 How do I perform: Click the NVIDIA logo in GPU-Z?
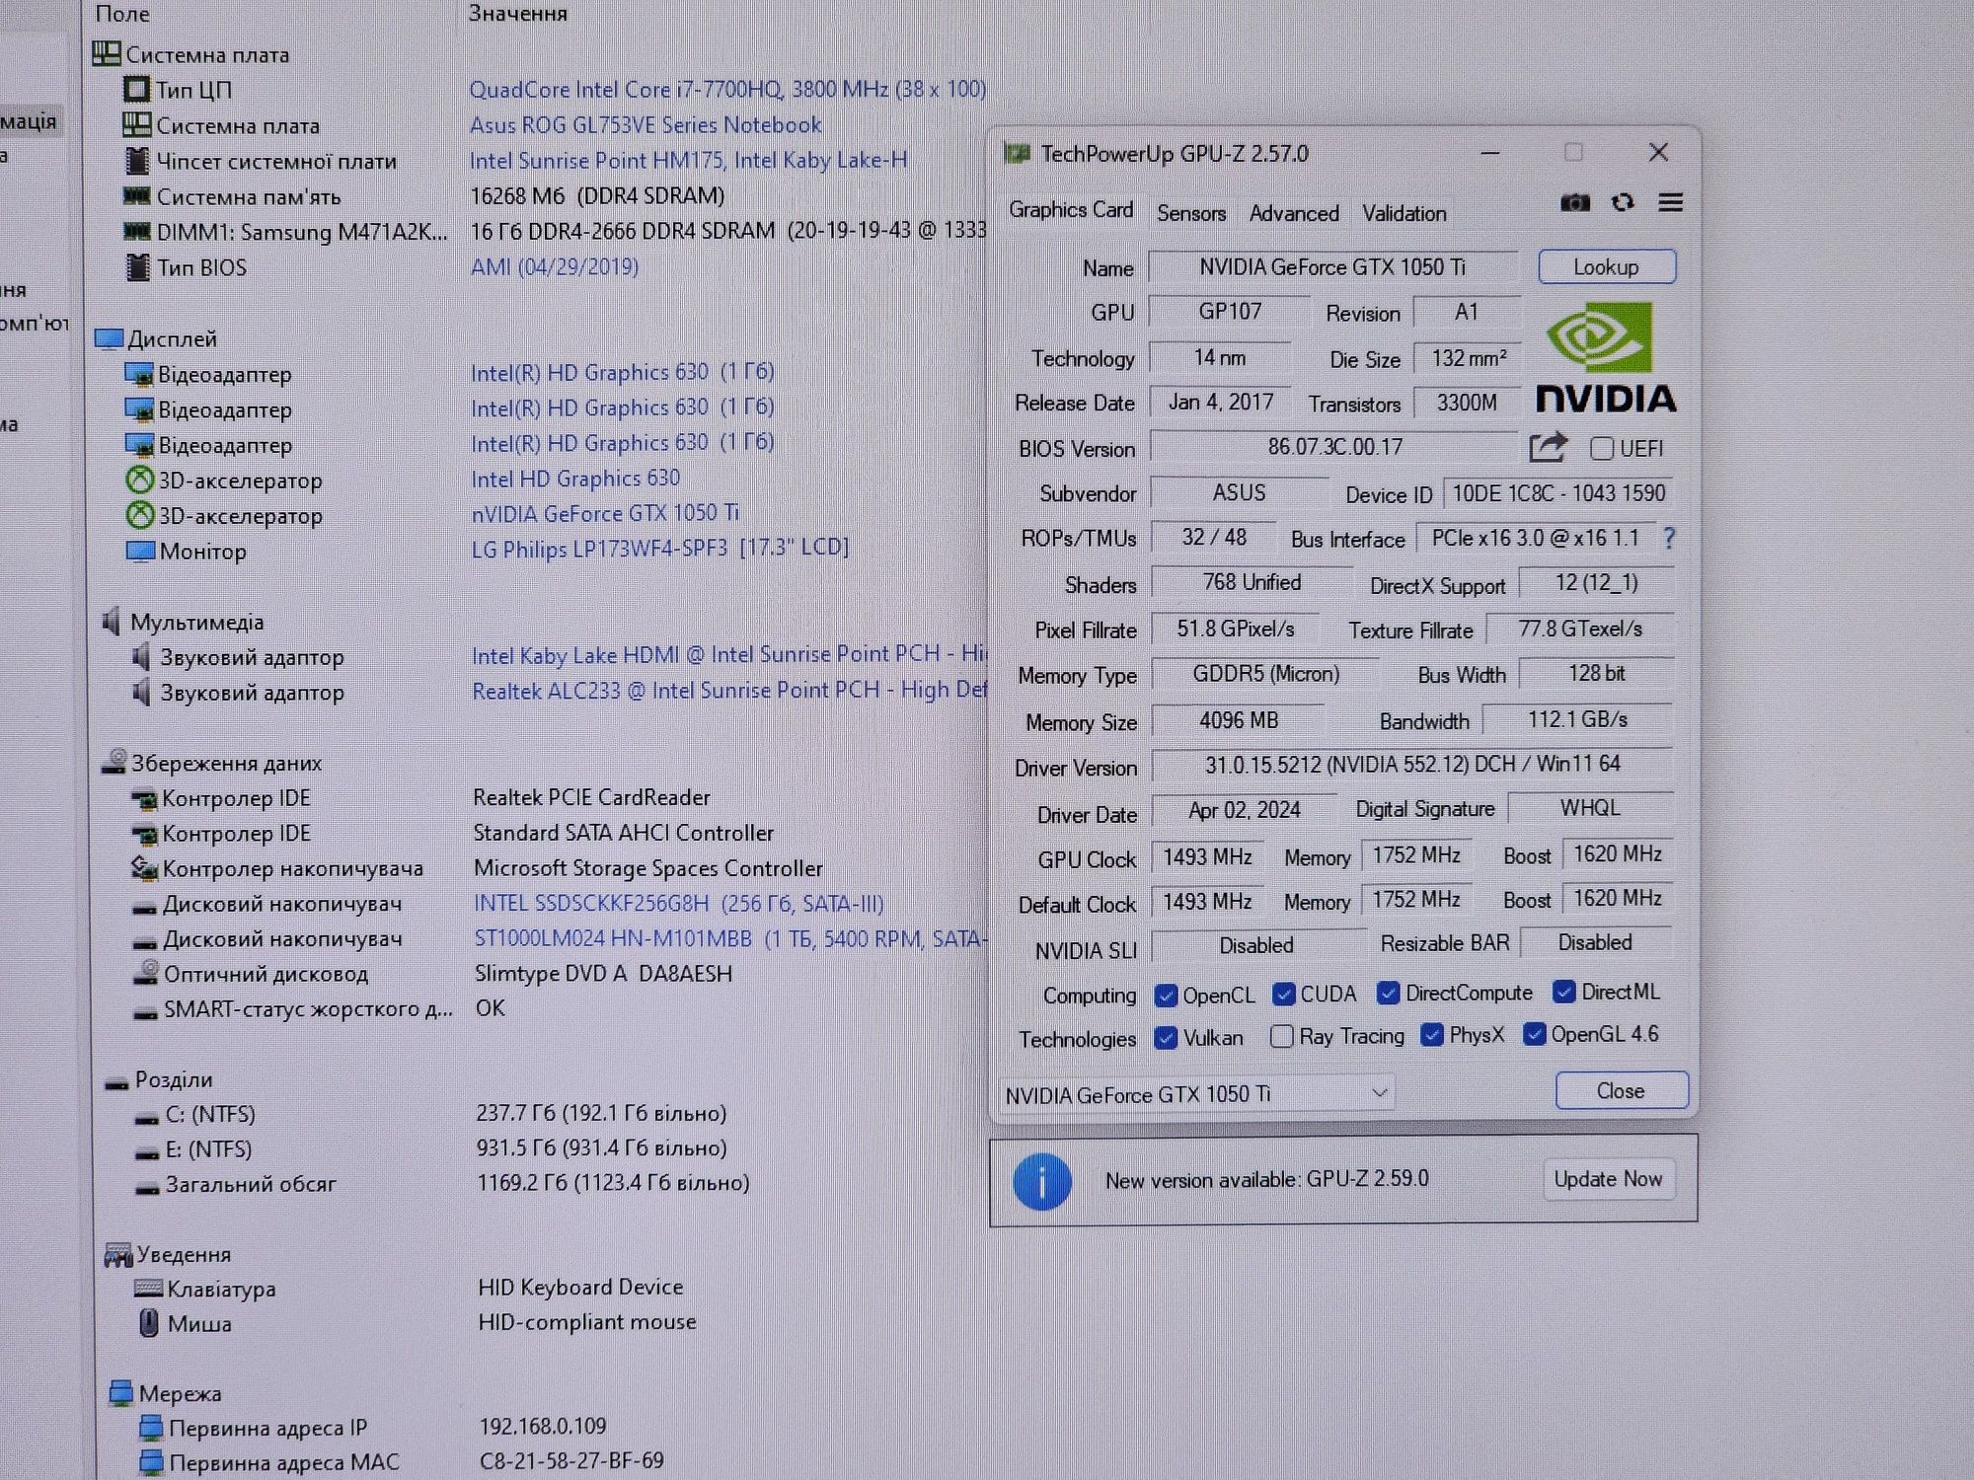(x=1606, y=358)
